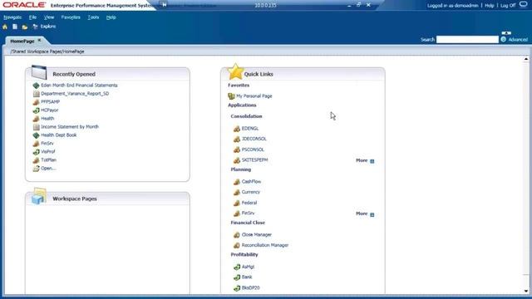Screen dimensions: 532x299
Task: Click the Health Dept Book icon
Action: click(36, 135)
